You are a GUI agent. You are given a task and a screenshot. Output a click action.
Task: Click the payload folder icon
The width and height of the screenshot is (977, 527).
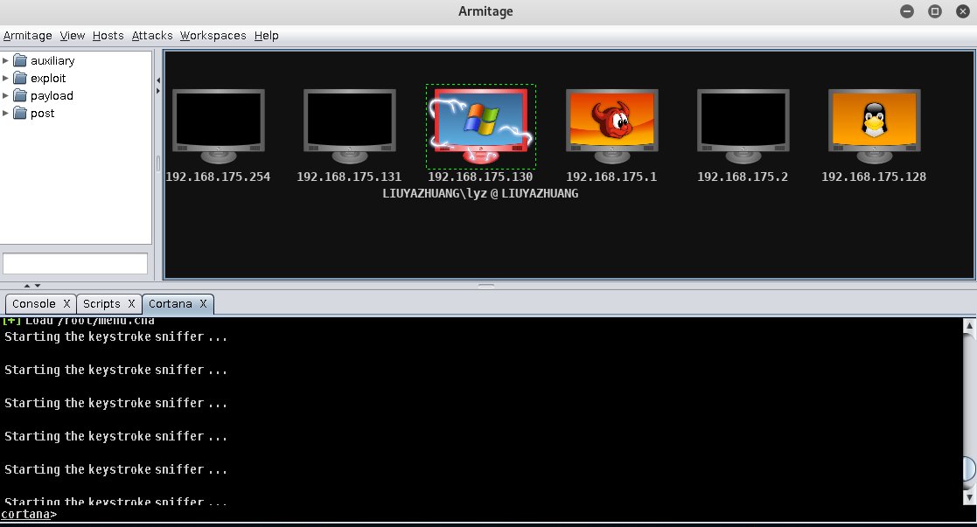(x=21, y=95)
